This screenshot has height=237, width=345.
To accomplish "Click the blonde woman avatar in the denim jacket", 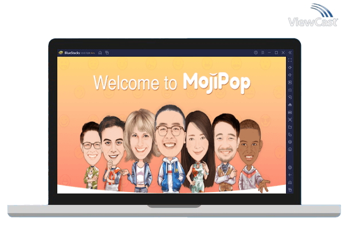I will pyautogui.click(x=141, y=151).
